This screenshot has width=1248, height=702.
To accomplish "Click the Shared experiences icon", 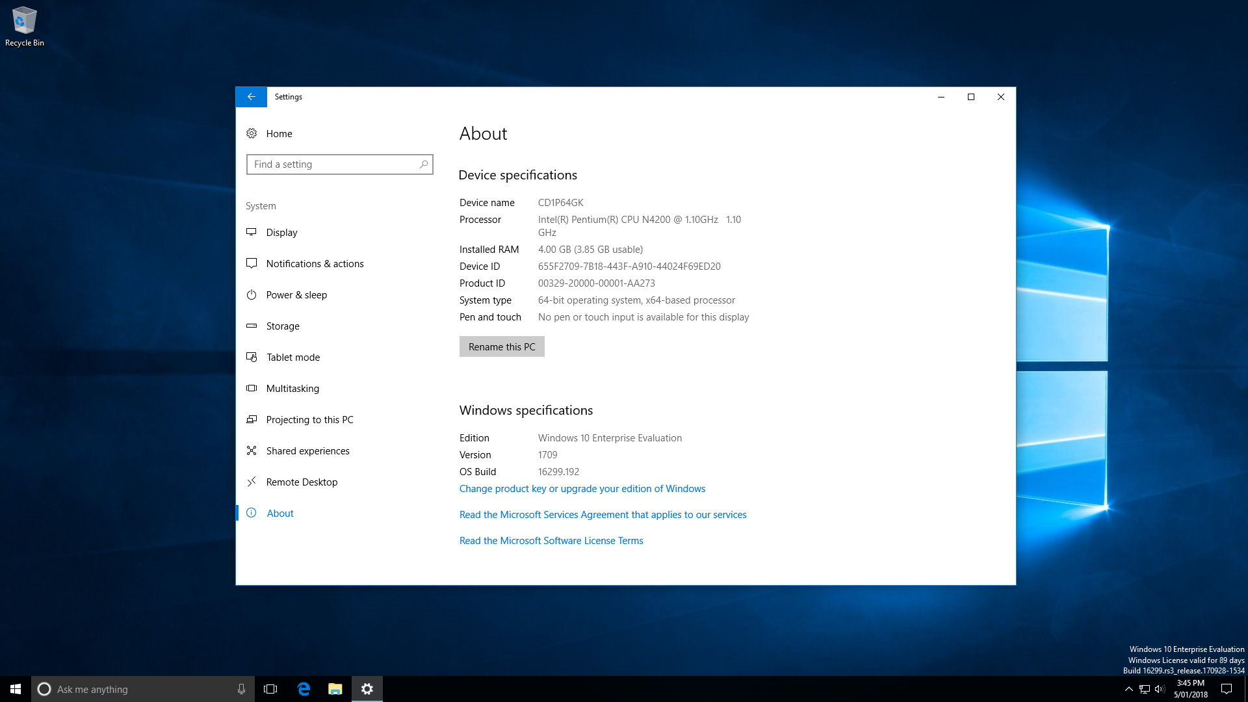I will 252,450.
